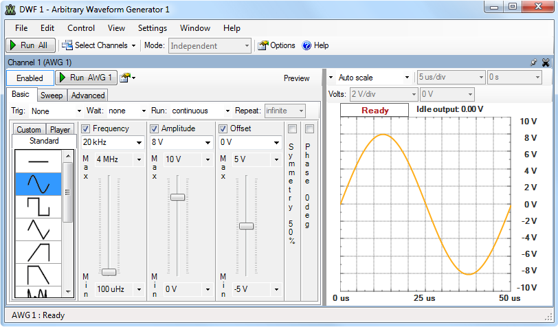The width and height of the screenshot is (558, 327).
Task: Open the 2 V/div Volts dropdown
Action: (x=383, y=94)
